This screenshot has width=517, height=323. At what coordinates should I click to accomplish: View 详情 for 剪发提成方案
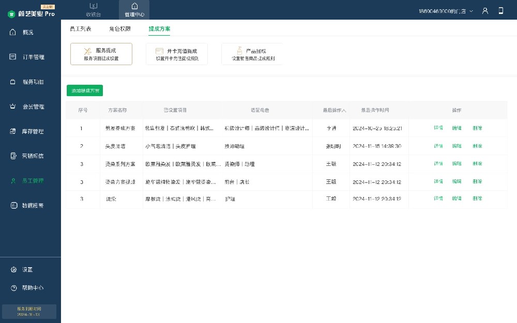click(x=438, y=128)
